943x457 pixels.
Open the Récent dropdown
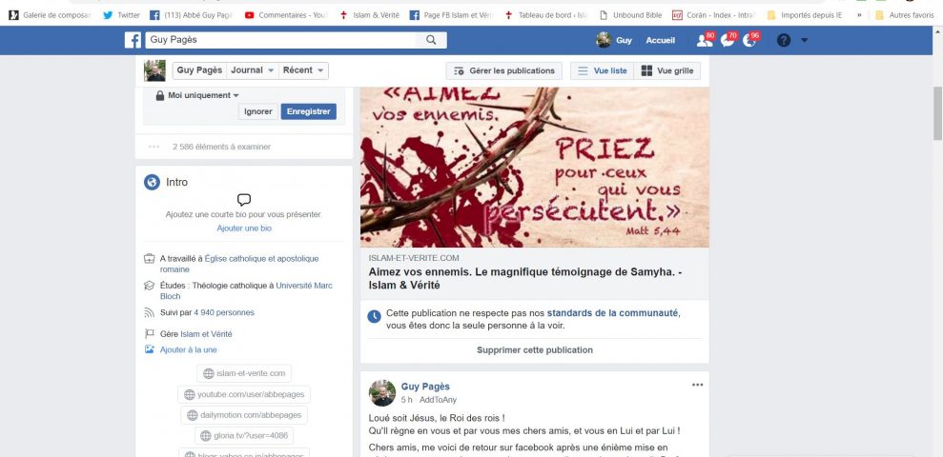[304, 70]
